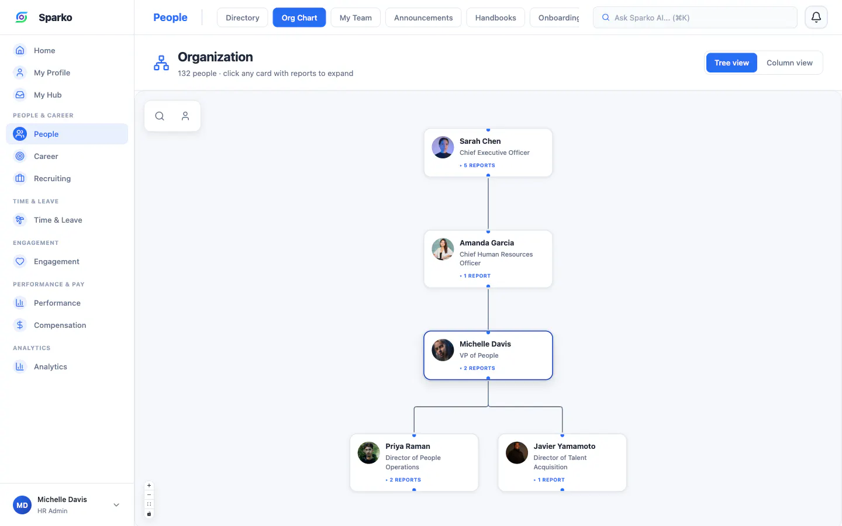Screen dimensions: 842x526
Task: Click the Chief Executive Officer title text
Action: click(495, 153)
